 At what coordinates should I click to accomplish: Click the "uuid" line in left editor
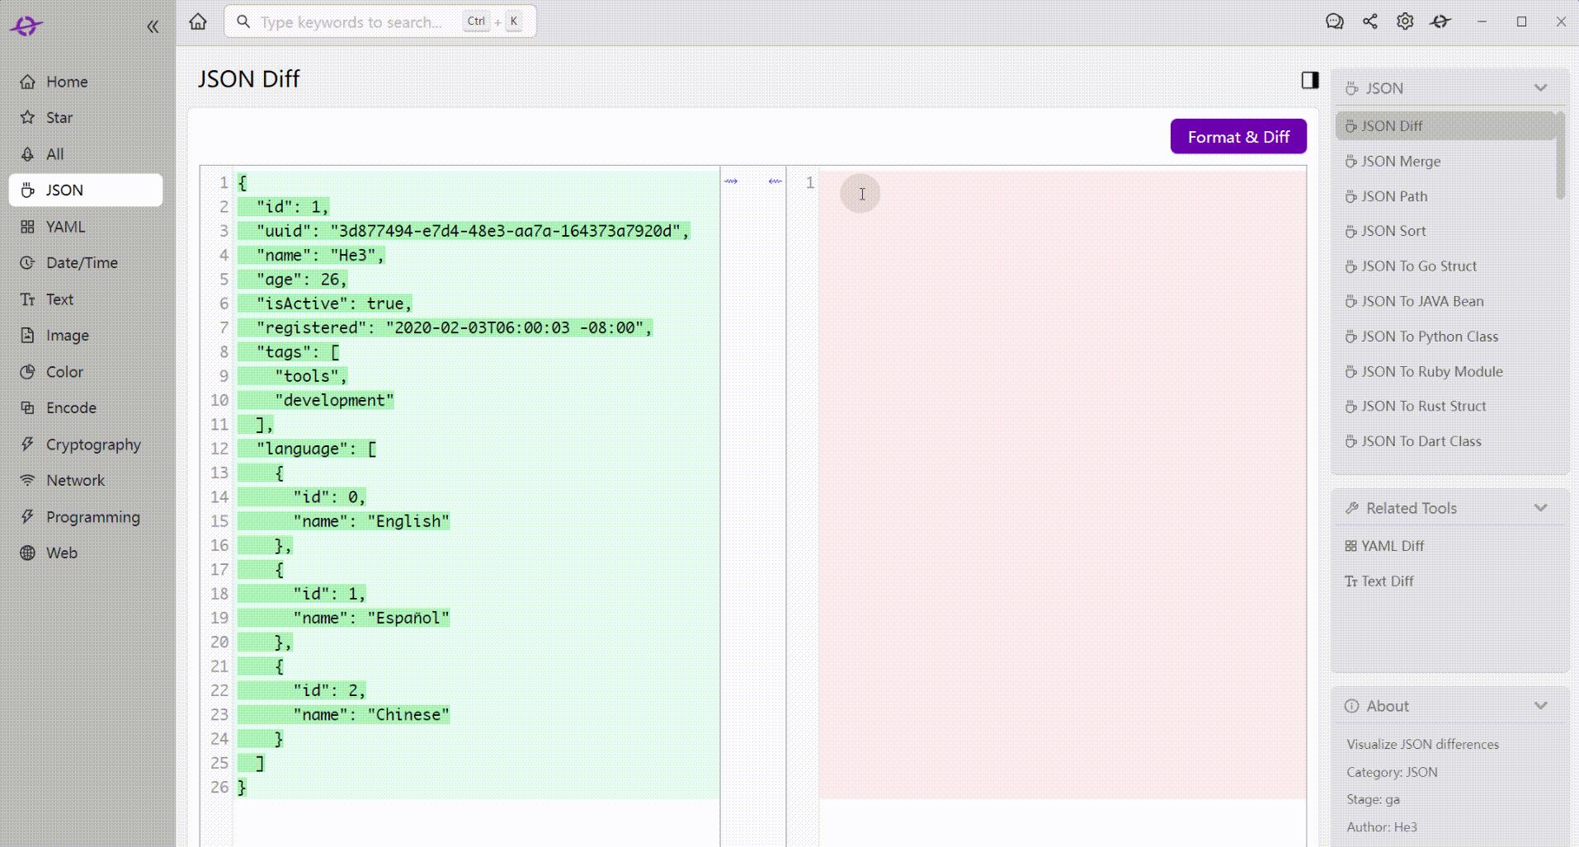[x=464, y=231]
